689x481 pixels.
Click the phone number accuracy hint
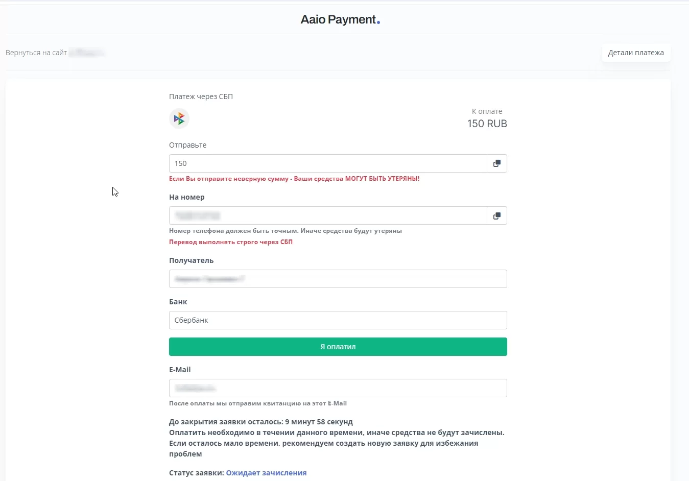285,231
